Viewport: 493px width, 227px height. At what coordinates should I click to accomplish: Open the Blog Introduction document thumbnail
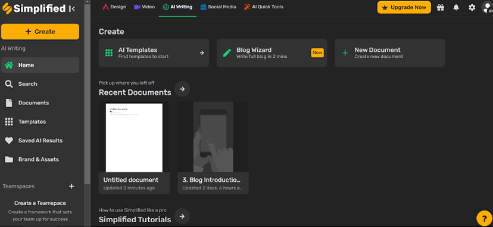[x=213, y=137]
